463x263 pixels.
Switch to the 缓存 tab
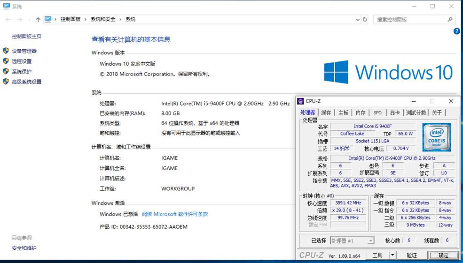326,113
